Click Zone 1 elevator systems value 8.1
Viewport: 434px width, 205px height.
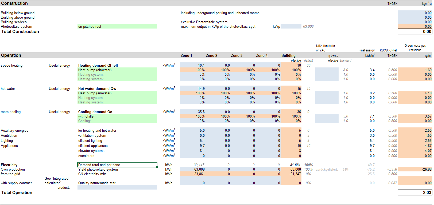(x=193, y=151)
